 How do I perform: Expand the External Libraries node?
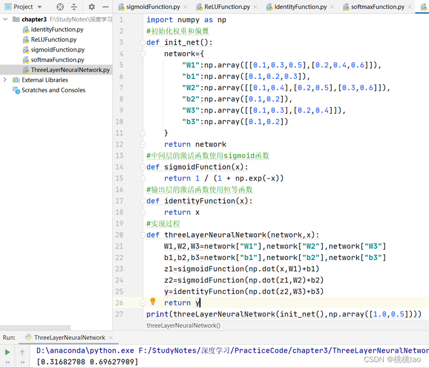tap(5, 80)
